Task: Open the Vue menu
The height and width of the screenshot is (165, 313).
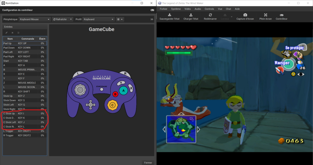Action: point(220,9)
